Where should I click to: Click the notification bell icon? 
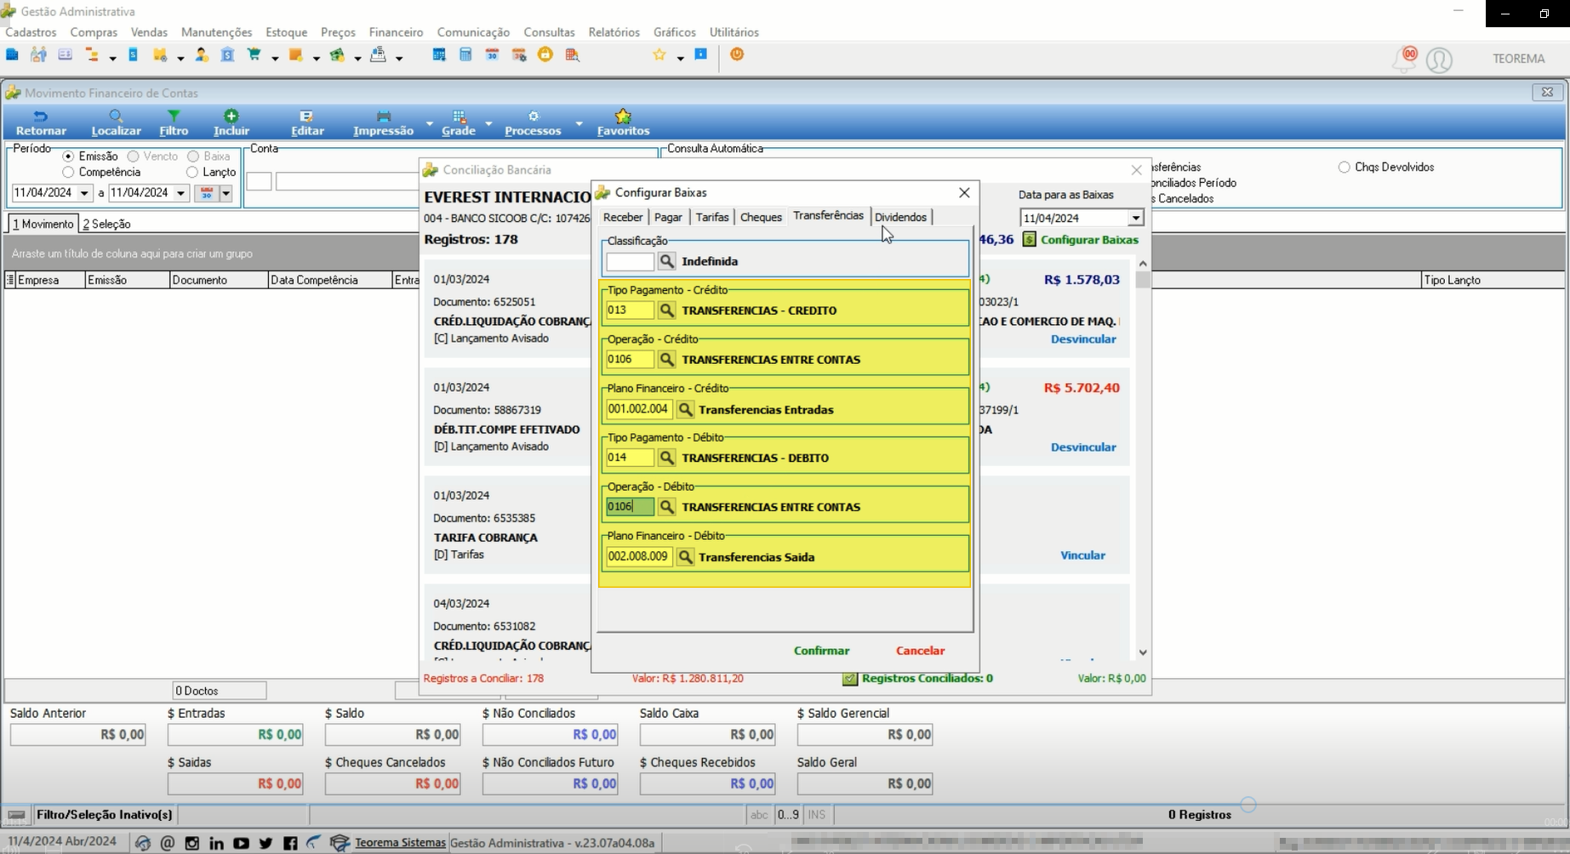pos(1404,60)
